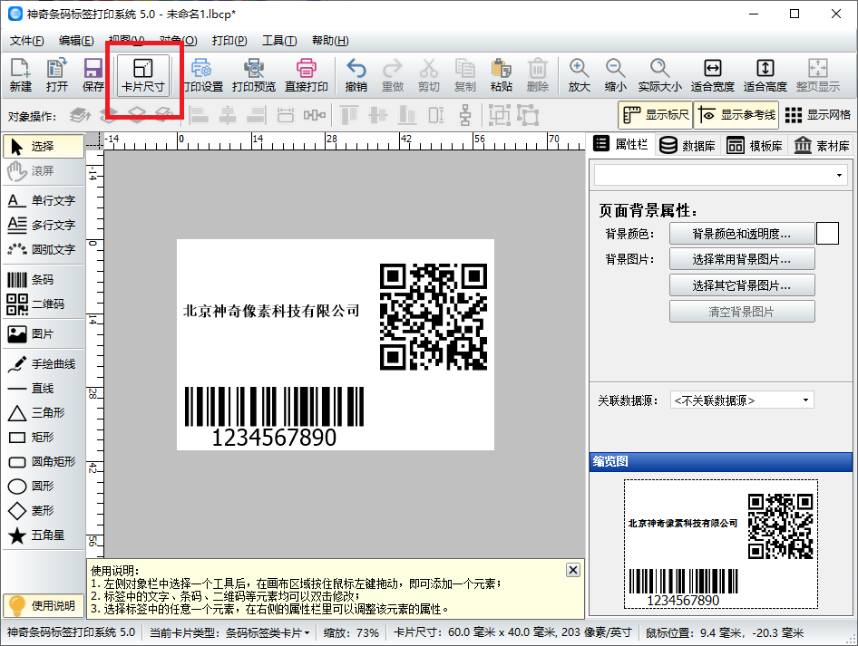Pick the 菱形 diamond shape tool
Image resolution: width=858 pixels, height=646 pixels.
tap(44, 510)
